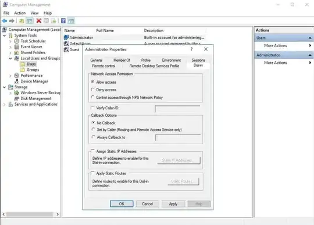Click the Groups folder icon in tree

[x=23, y=70]
